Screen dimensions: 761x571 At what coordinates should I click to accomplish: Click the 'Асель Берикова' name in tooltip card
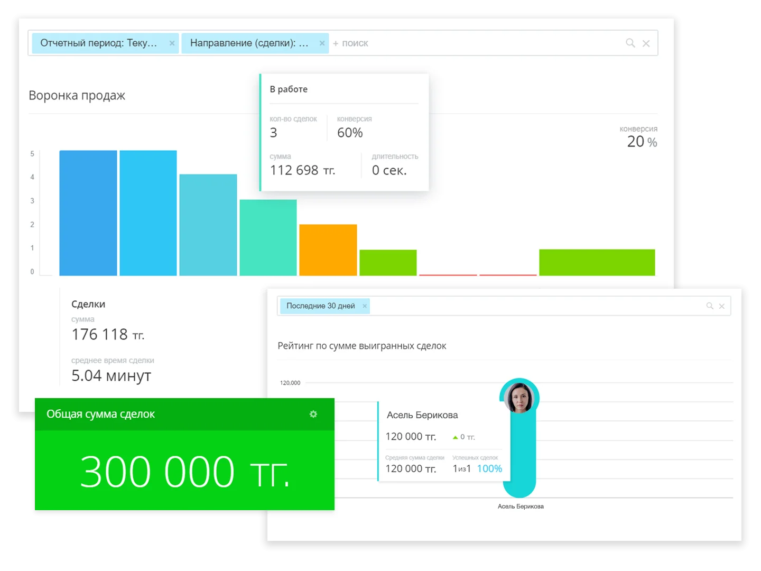click(x=422, y=415)
